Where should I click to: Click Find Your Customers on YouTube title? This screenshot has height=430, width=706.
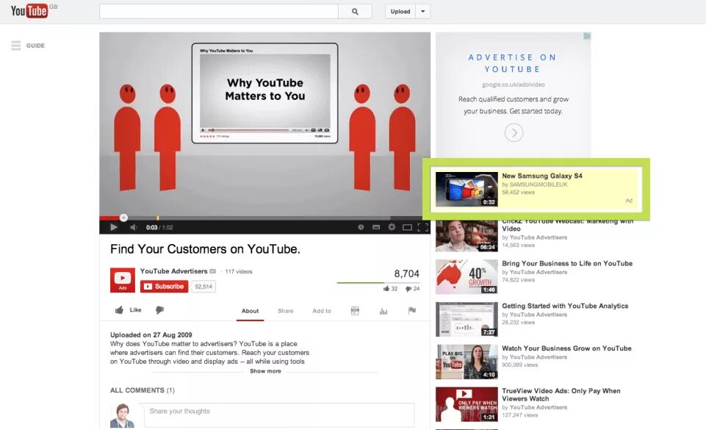pos(205,249)
